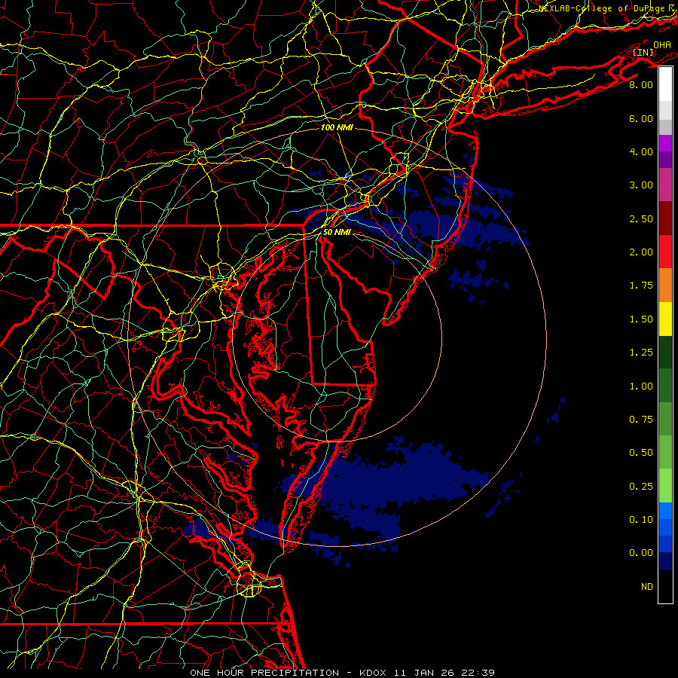Click the 0.10 scale value
The width and height of the screenshot is (678, 678).
click(641, 520)
